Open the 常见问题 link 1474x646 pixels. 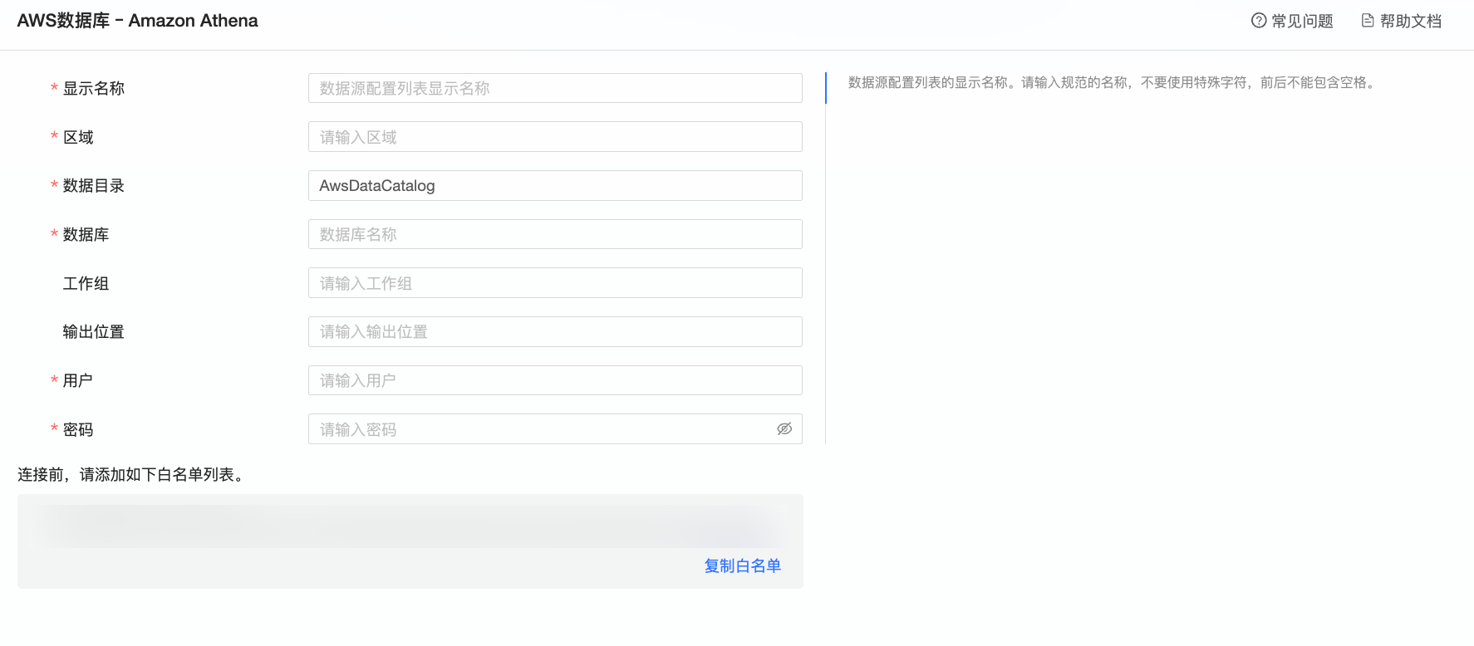pos(1292,21)
